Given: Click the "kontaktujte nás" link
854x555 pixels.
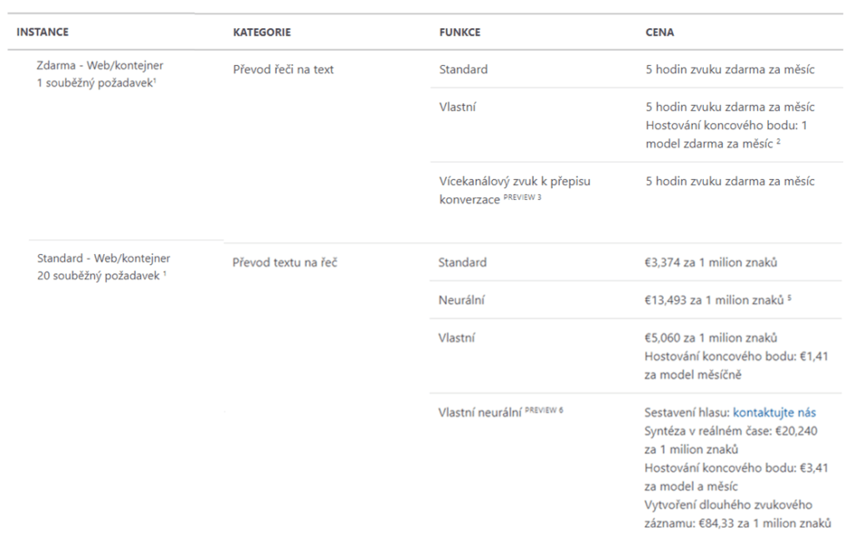Looking at the screenshot, I should (774, 412).
